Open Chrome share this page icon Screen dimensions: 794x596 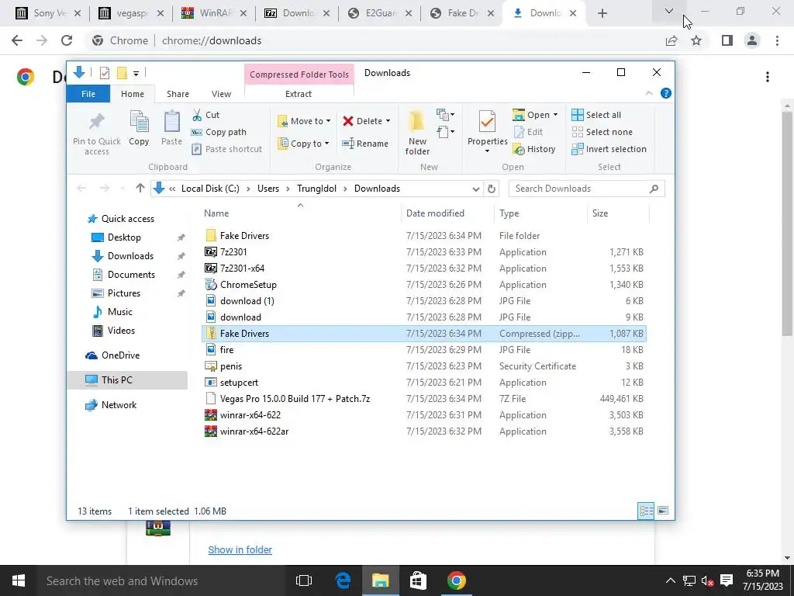(x=671, y=40)
